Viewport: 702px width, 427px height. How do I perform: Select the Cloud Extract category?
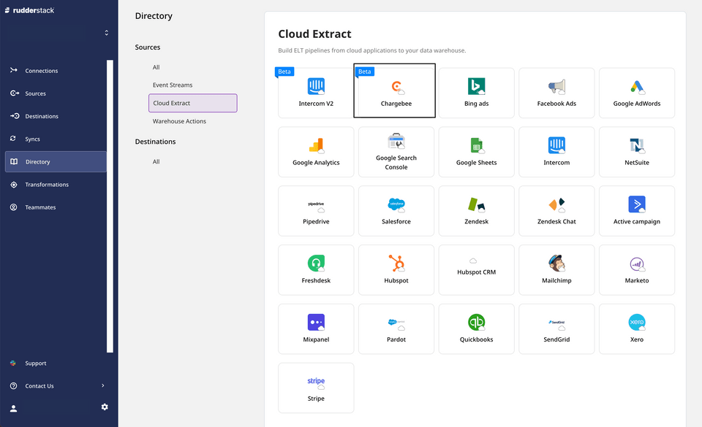[x=193, y=103]
